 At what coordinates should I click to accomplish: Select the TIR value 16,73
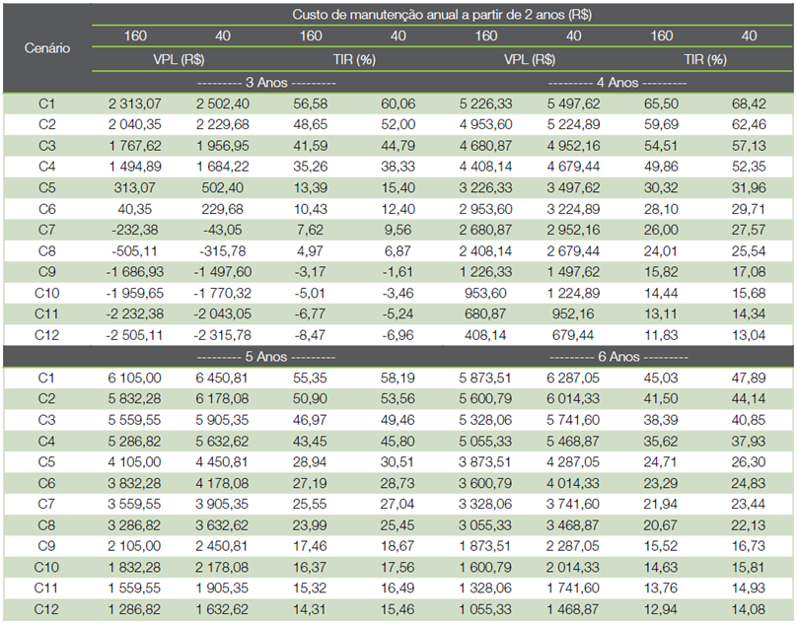tap(749, 546)
